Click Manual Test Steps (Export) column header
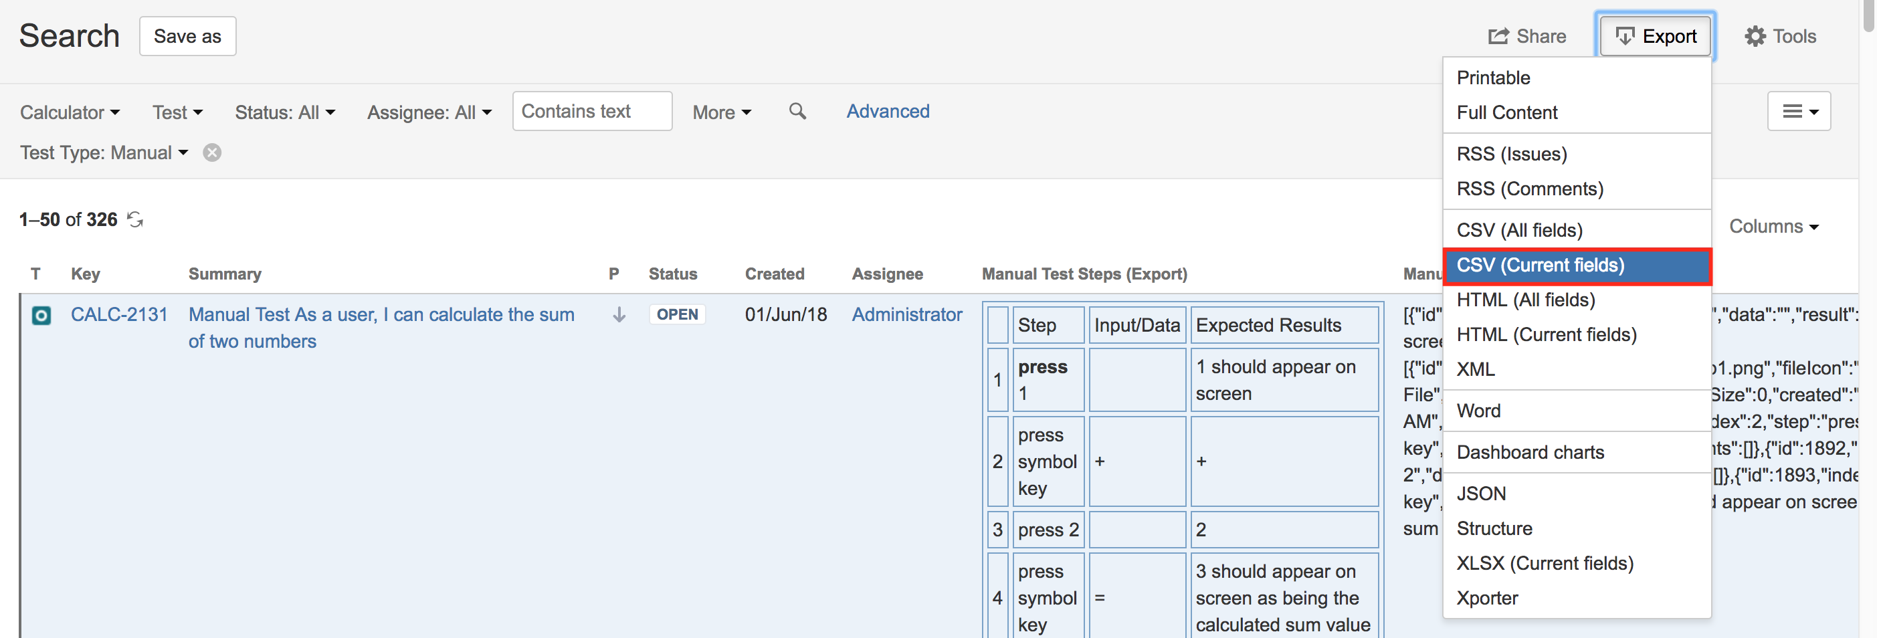 coord(1084,274)
